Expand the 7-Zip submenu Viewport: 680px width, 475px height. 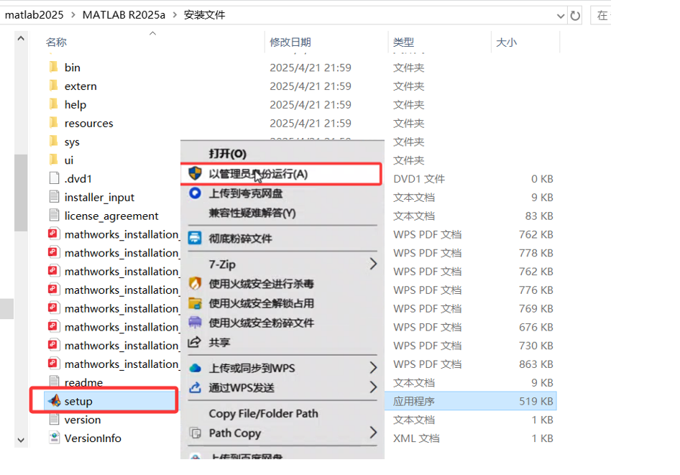282,264
